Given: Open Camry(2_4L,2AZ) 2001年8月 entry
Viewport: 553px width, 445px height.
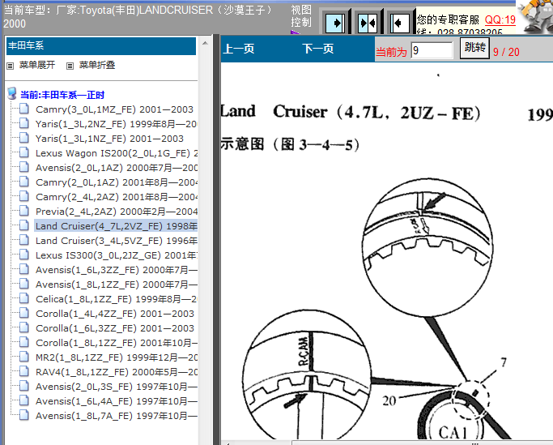Looking at the screenshot, I should [x=116, y=197].
